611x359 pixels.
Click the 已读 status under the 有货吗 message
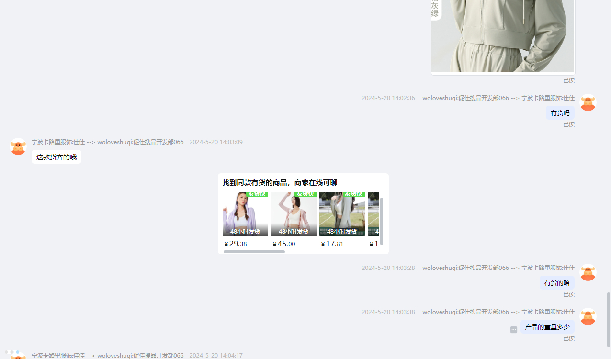click(x=569, y=124)
